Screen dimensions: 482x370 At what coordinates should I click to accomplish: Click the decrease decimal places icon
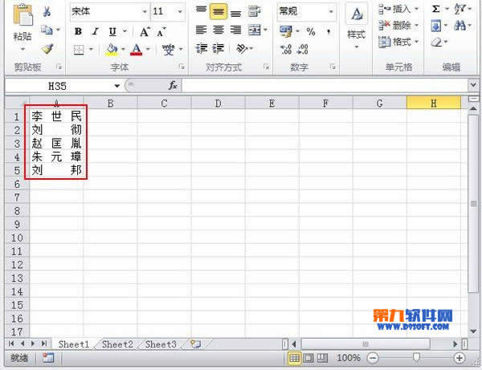click(303, 49)
